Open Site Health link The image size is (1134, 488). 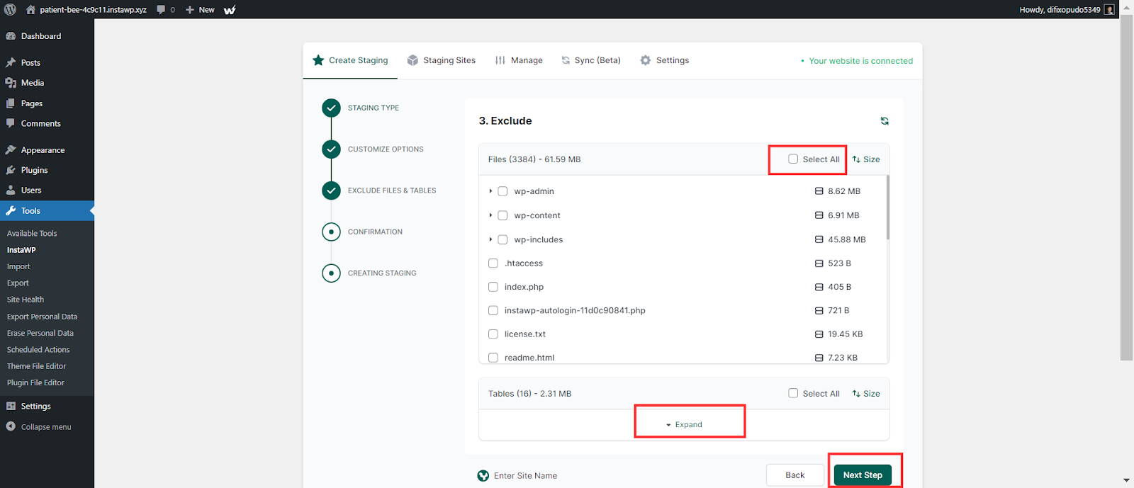pyautogui.click(x=26, y=300)
